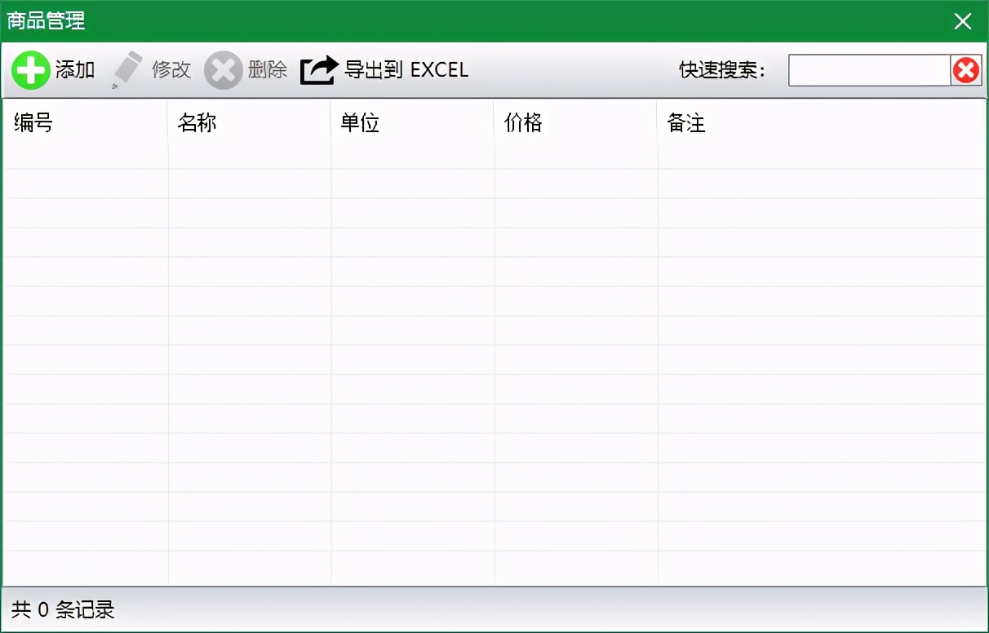Sort by the 名称 column header

[x=197, y=123]
